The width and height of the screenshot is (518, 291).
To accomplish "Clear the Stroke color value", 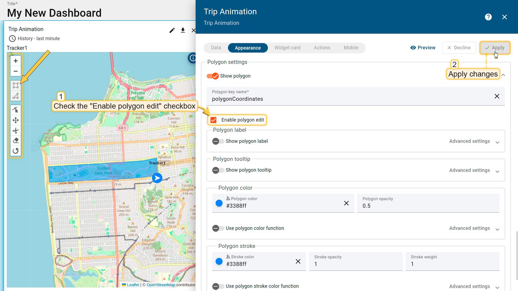I will tap(298, 261).
